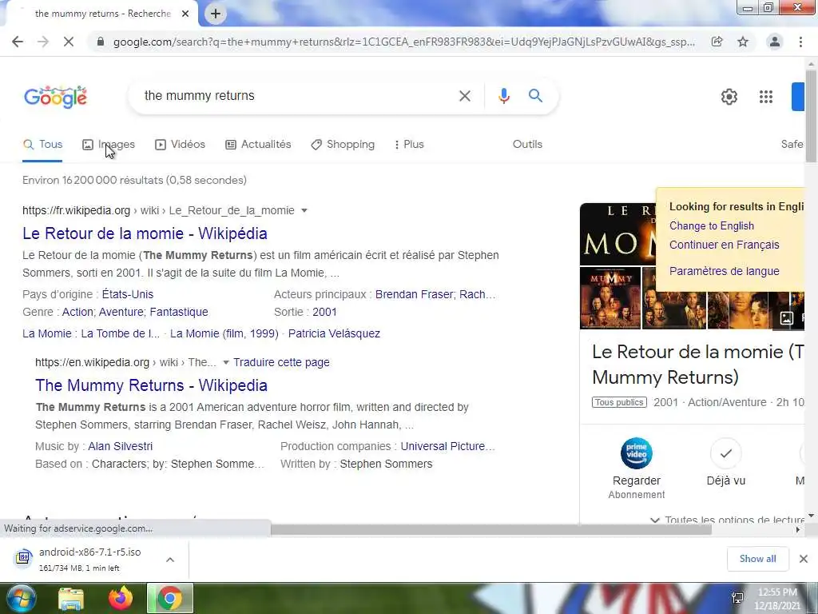Click the Chrome taskbar icon

click(x=170, y=598)
